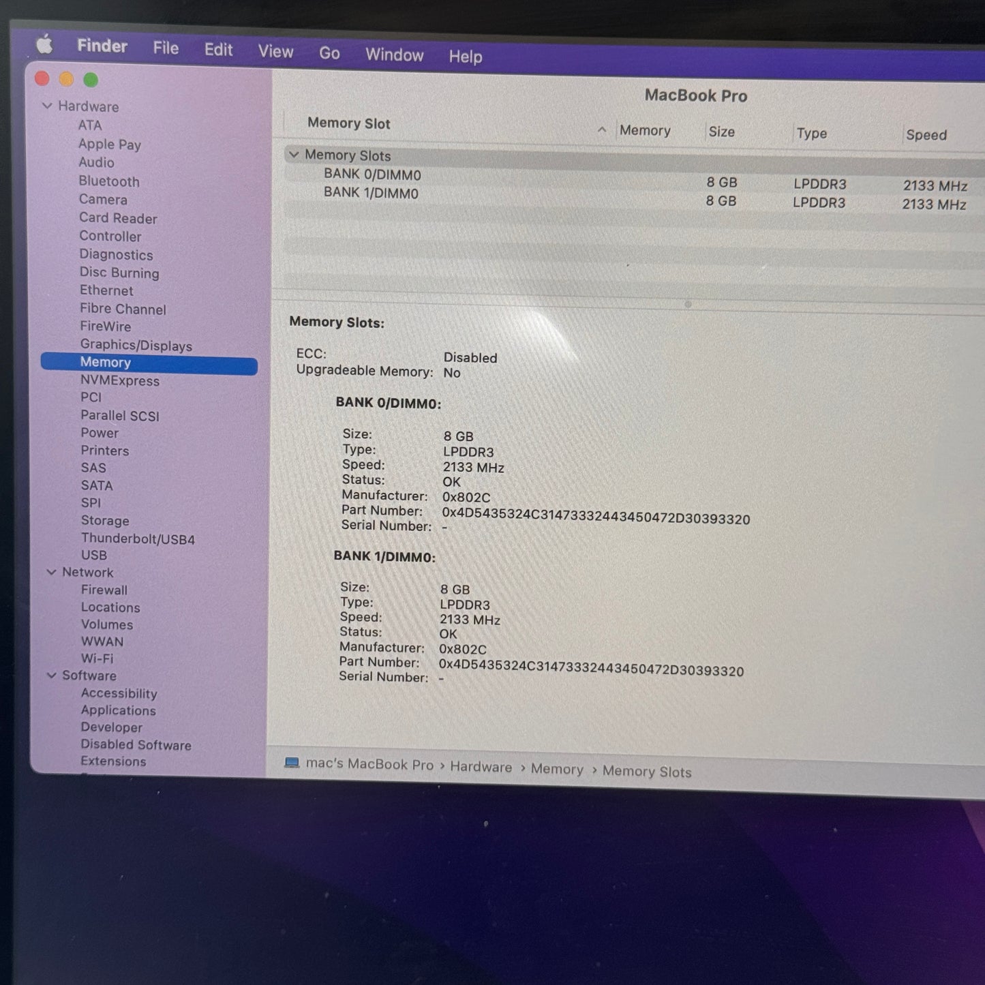Image resolution: width=985 pixels, height=985 pixels.
Task: Select Controller in the sidebar
Action: coord(110,237)
